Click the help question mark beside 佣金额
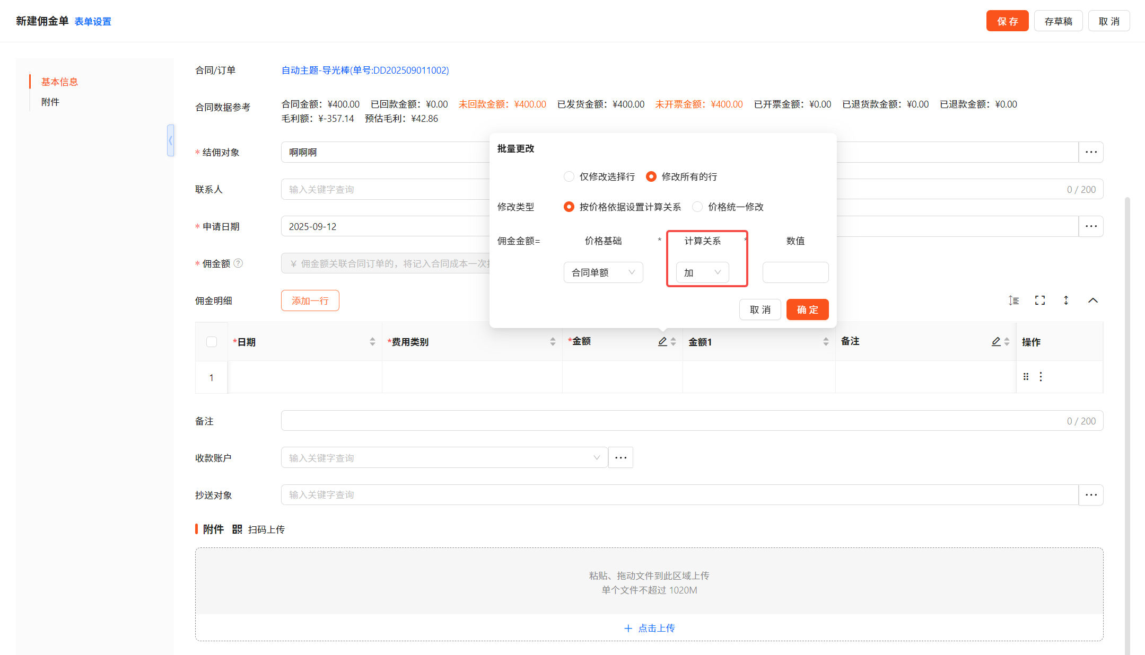The width and height of the screenshot is (1145, 655). 238,263
